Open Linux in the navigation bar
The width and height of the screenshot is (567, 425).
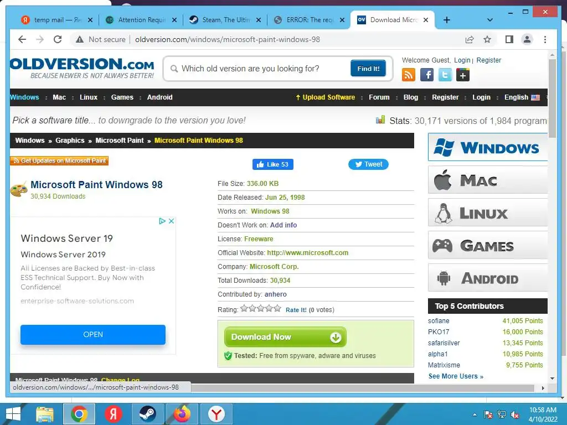(x=89, y=97)
